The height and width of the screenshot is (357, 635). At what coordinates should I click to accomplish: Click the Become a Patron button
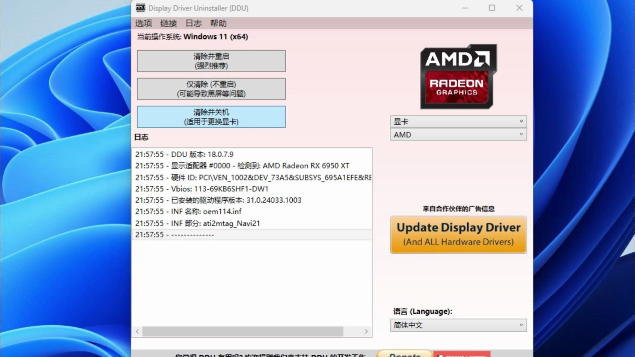[462, 354]
